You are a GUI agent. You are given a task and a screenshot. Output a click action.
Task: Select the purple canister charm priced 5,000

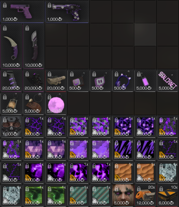(145, 80)
